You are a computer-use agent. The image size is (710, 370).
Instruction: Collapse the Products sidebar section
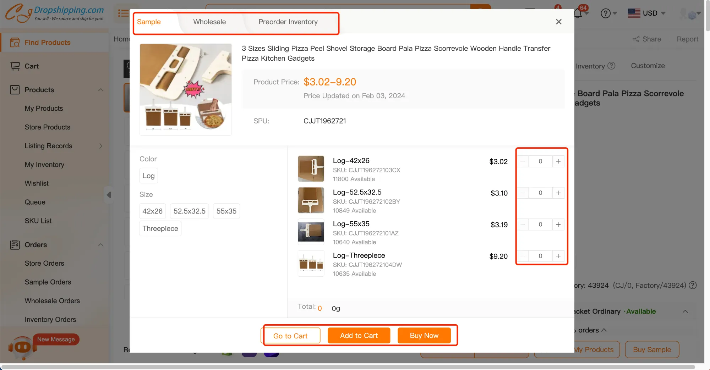[x=101, y=90]
